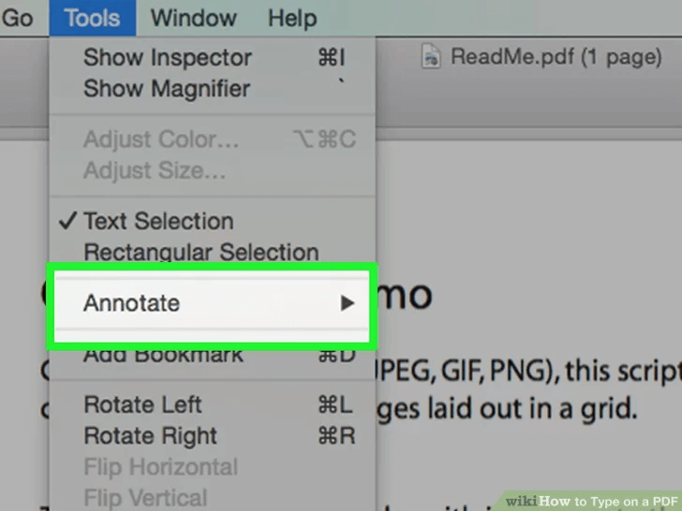Select the checked Text Selection item

tap(213, 221)
